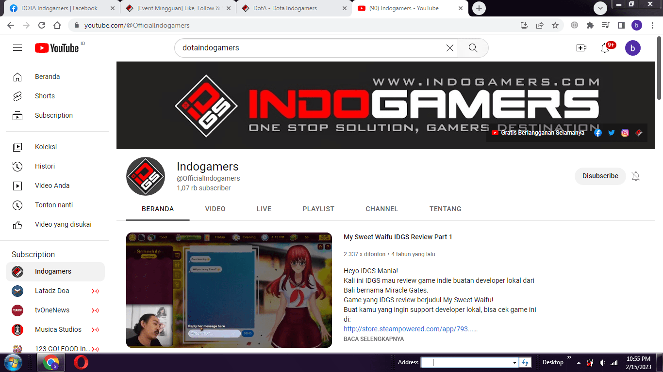
Task: Open the media controls icon in Chrome toolbar
Action: click(605, 25)
